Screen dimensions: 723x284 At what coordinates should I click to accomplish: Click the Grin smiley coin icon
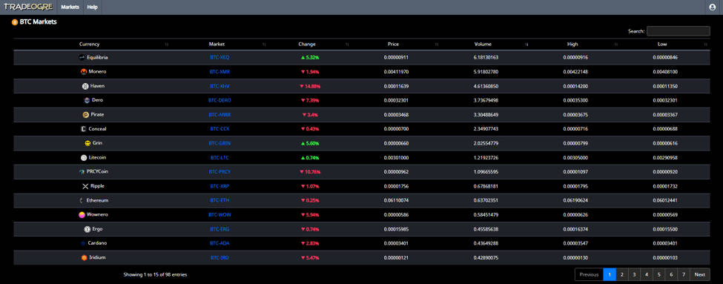(88, 143)
